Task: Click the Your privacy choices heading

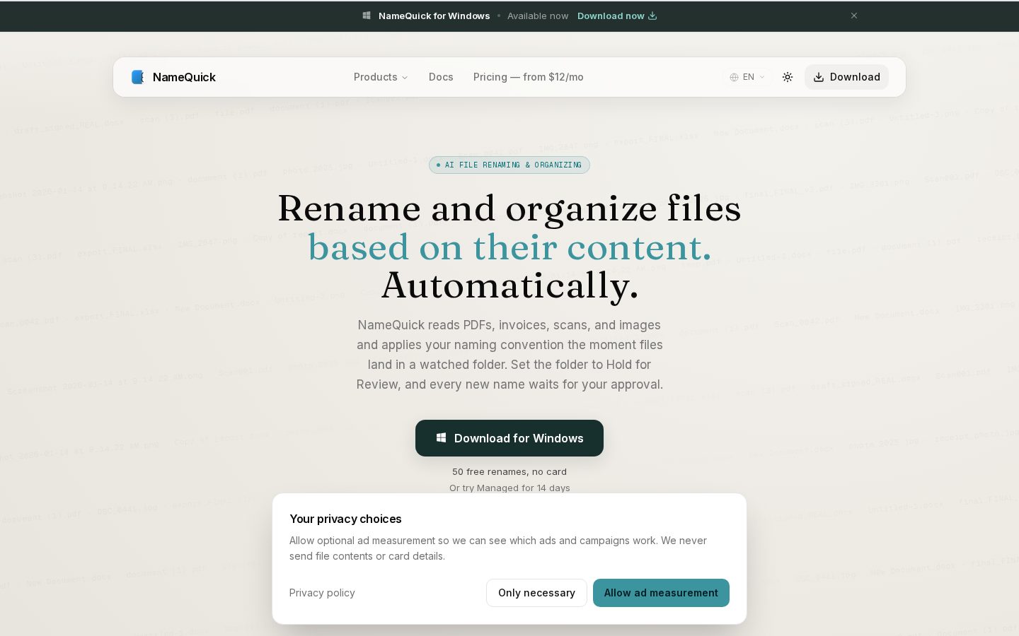Action: [345, 519]
